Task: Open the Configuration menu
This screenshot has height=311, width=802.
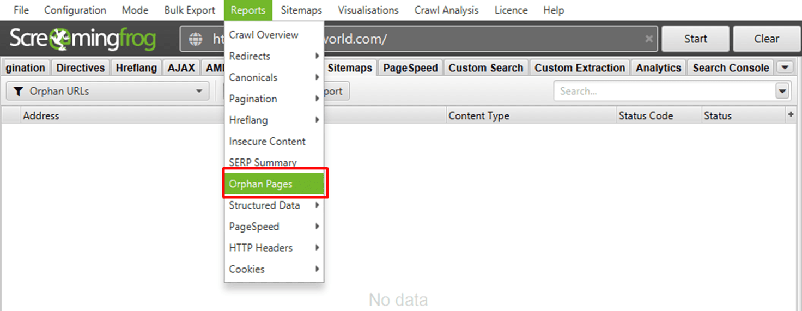Action: pyautogui.click(x=75, y=10)
